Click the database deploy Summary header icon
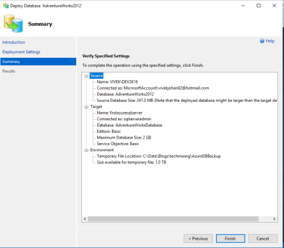This screenshot has width=284, height=248. 13,24
